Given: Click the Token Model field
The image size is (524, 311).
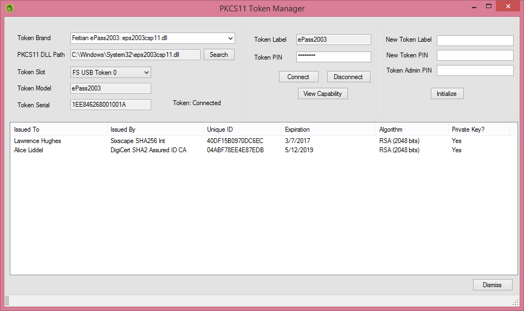Looking at the screenshot, I should pos(111,88).
